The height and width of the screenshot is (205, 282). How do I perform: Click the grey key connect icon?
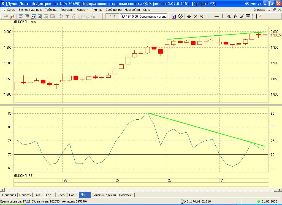click(6, 16)
